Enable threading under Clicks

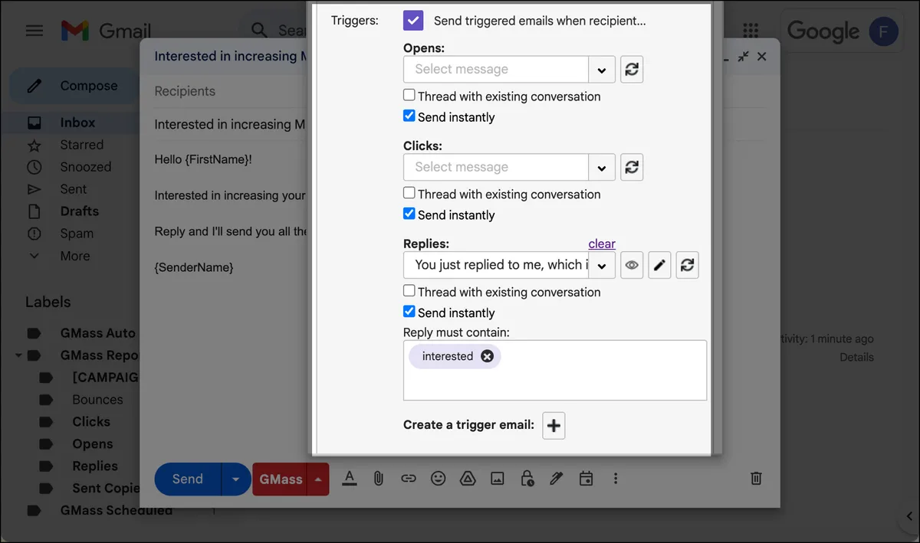409,193
